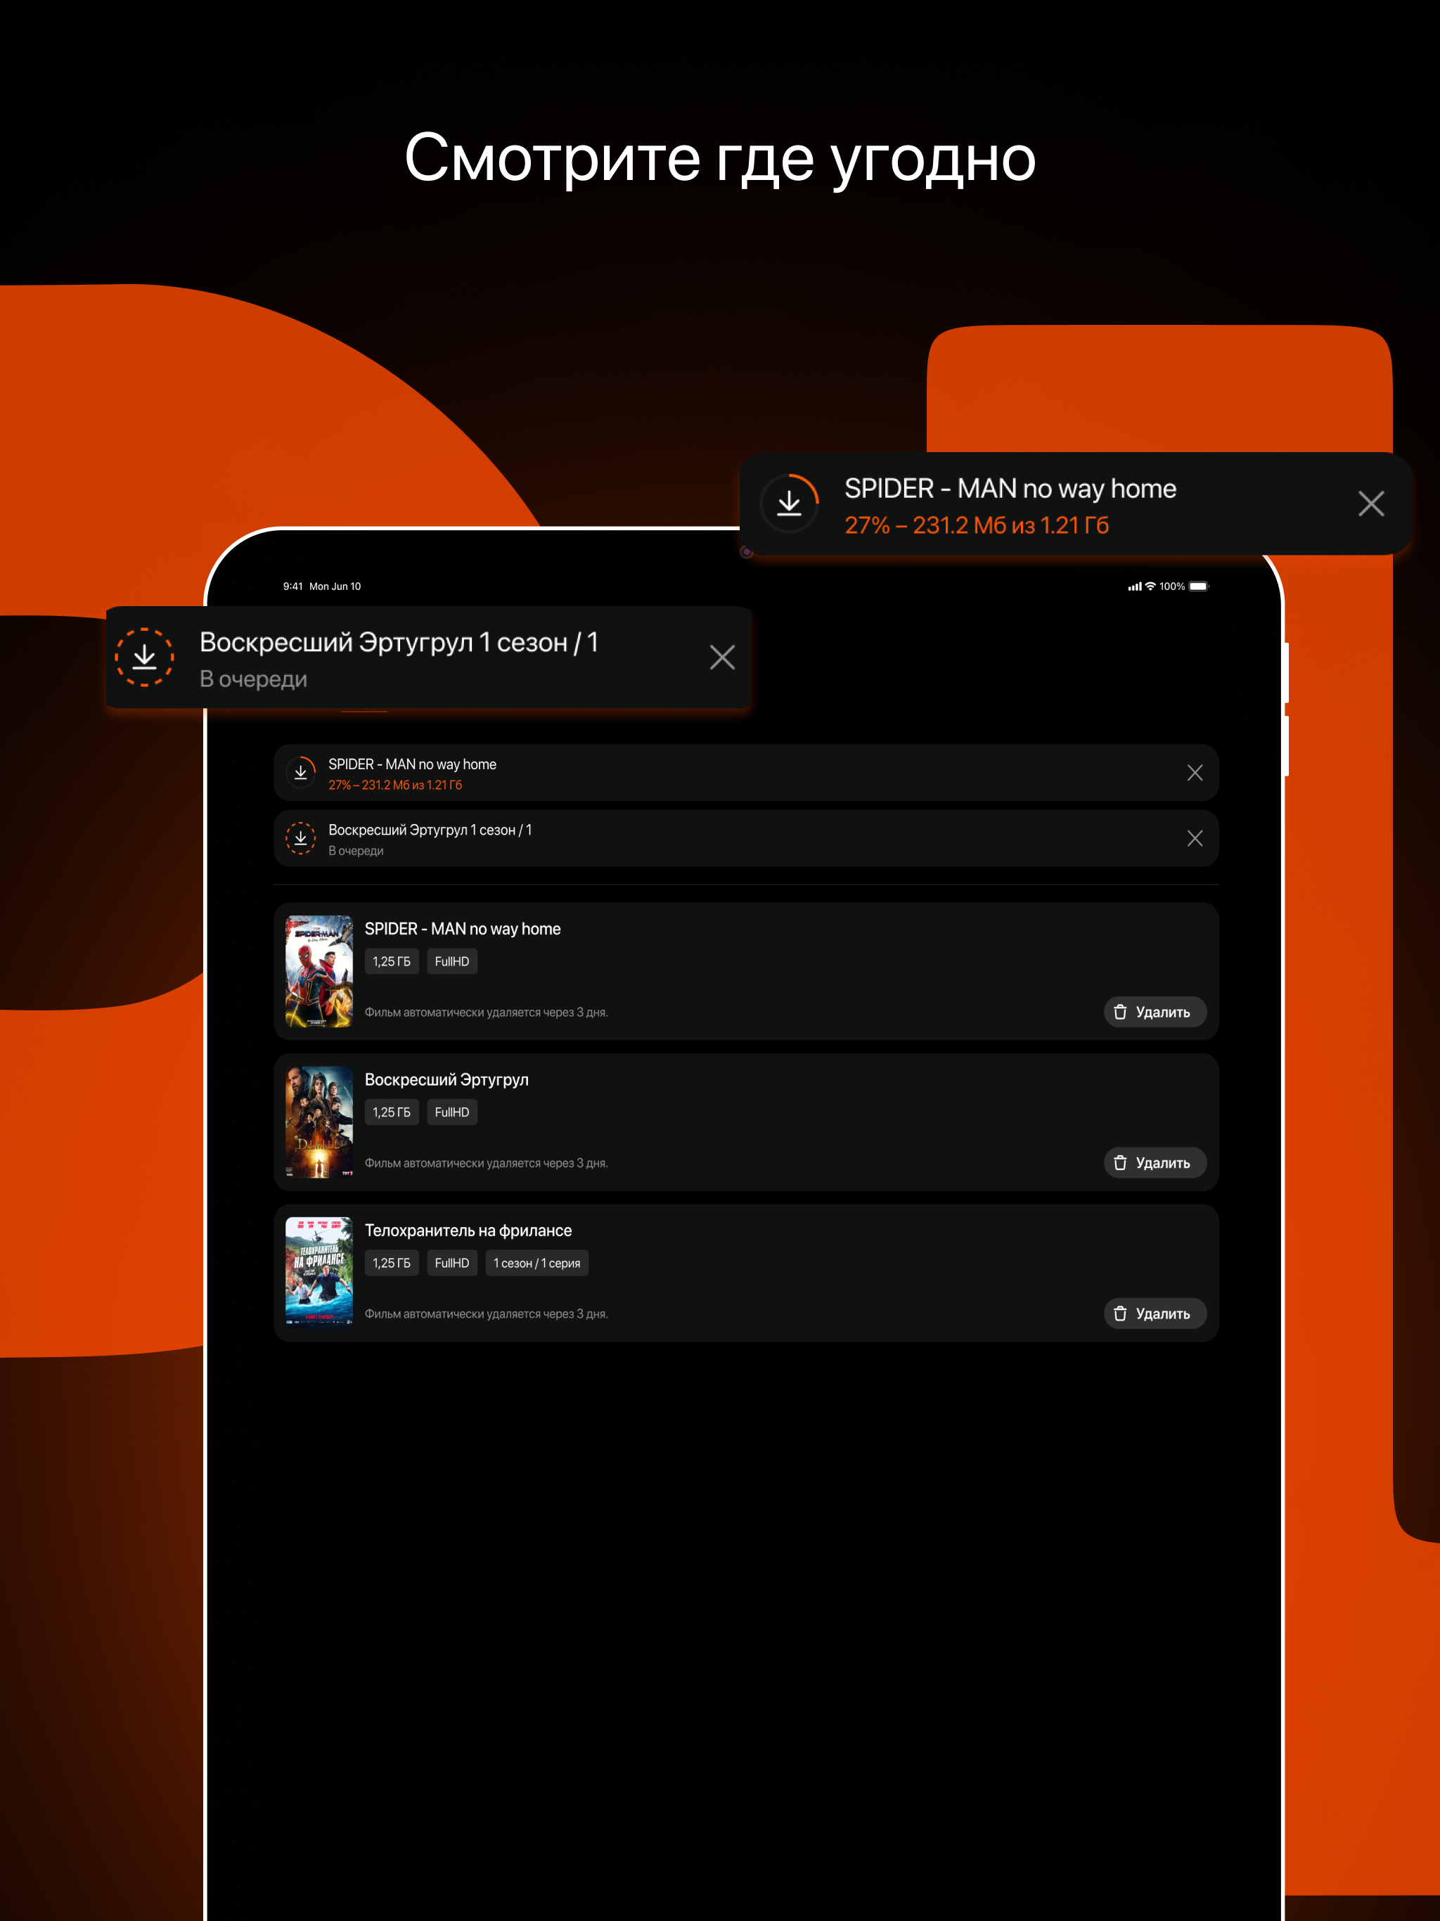Open the Телохранитель на фрилансе title
Viewport: 1440px width, 1921px height.
[x=468, y=1231]
